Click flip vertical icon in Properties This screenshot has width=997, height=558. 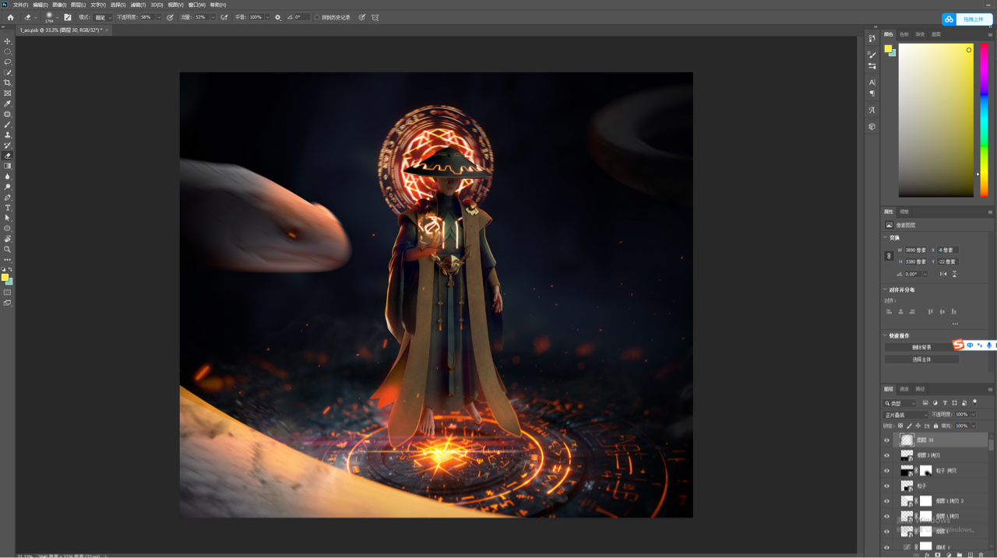[x=954, y=274]
